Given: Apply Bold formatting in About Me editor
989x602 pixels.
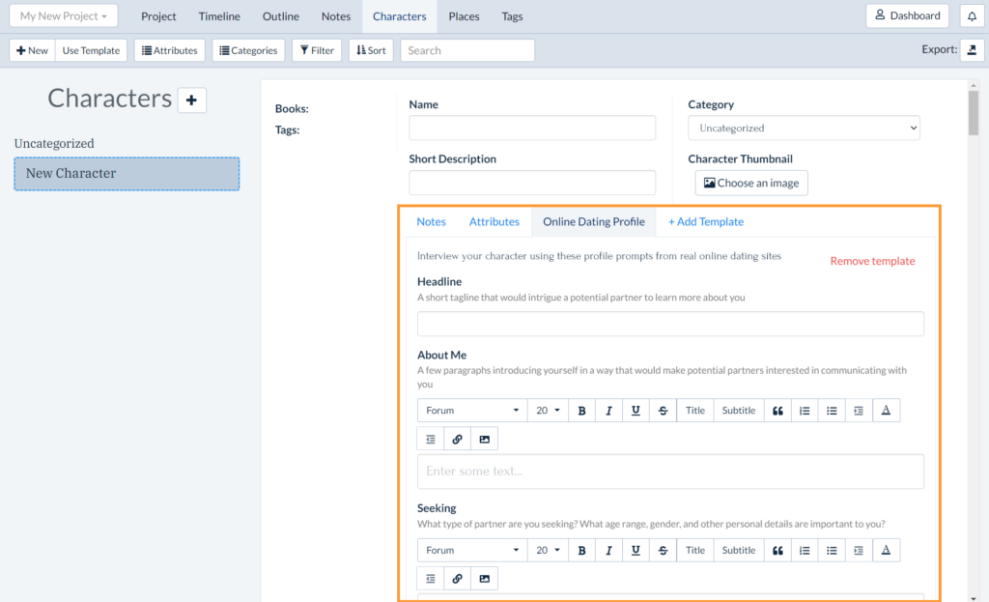Looking at the screenshot, I should [581, 410].
